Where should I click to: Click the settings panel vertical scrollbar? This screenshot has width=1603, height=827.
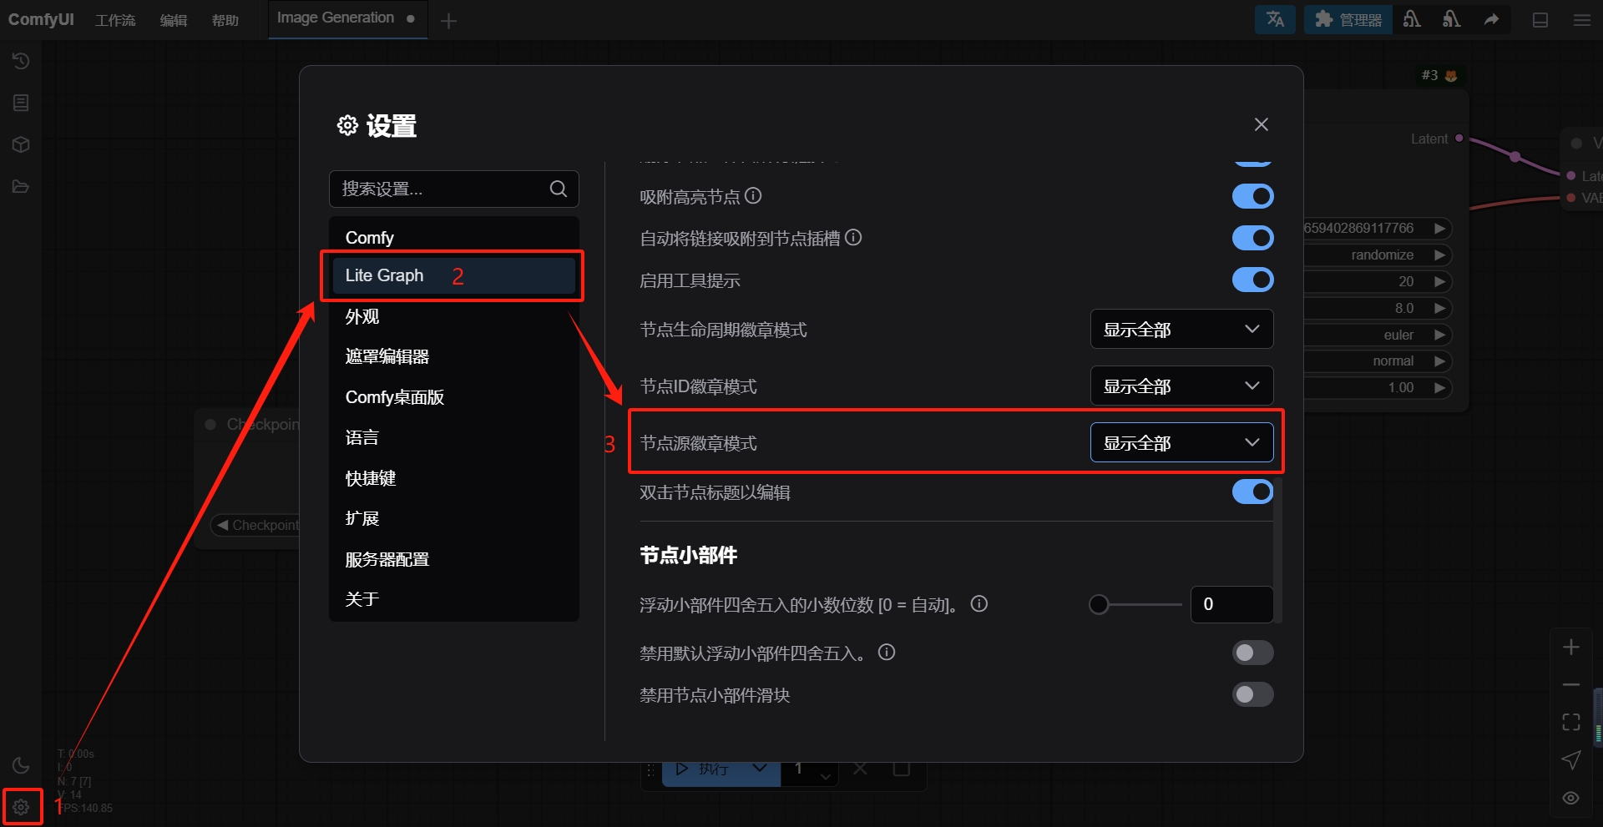tap(1278, 551)
